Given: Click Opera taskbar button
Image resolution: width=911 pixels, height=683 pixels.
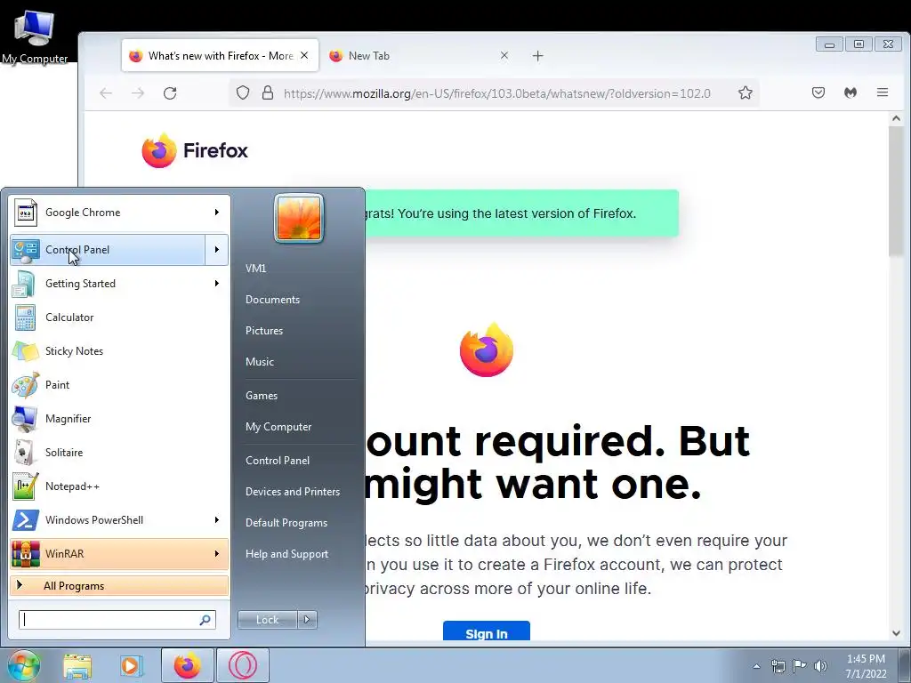Looking at the screenshot, I should coord(243,665).
